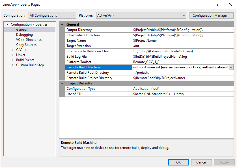Click OK to confirm properties
The width and height of the screenshot is (237, 168).
coord(178,162)
